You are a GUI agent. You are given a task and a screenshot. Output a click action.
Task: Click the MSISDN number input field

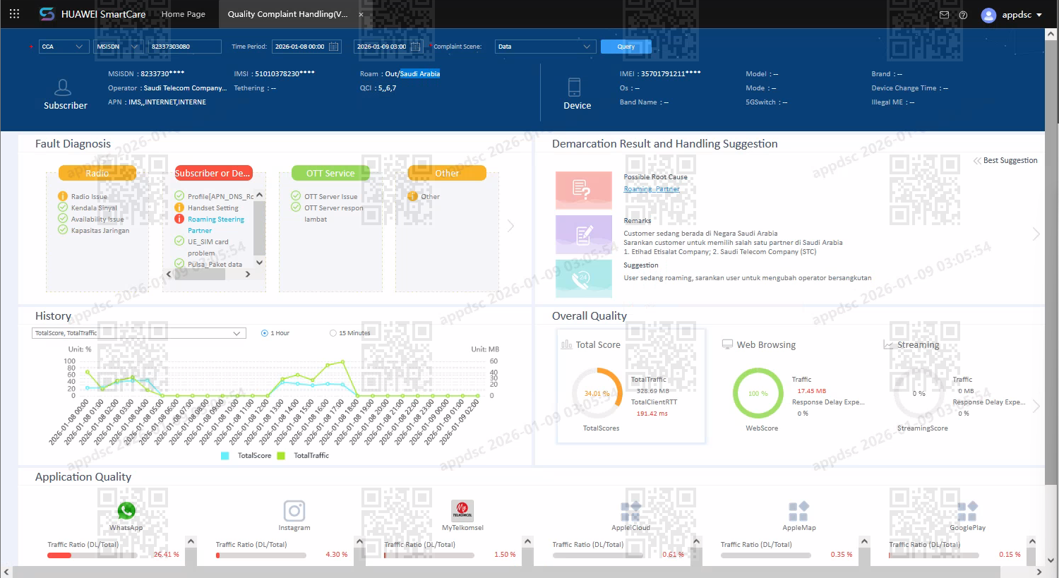(184, 47)
